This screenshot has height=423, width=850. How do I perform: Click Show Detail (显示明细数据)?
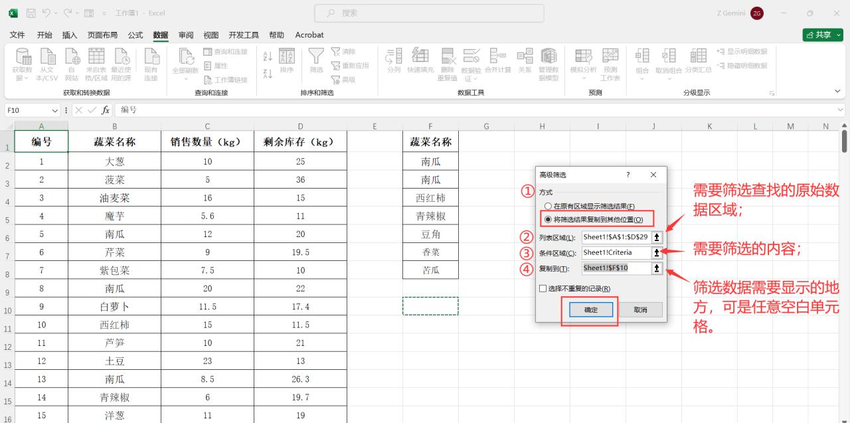tap(742, 52)
